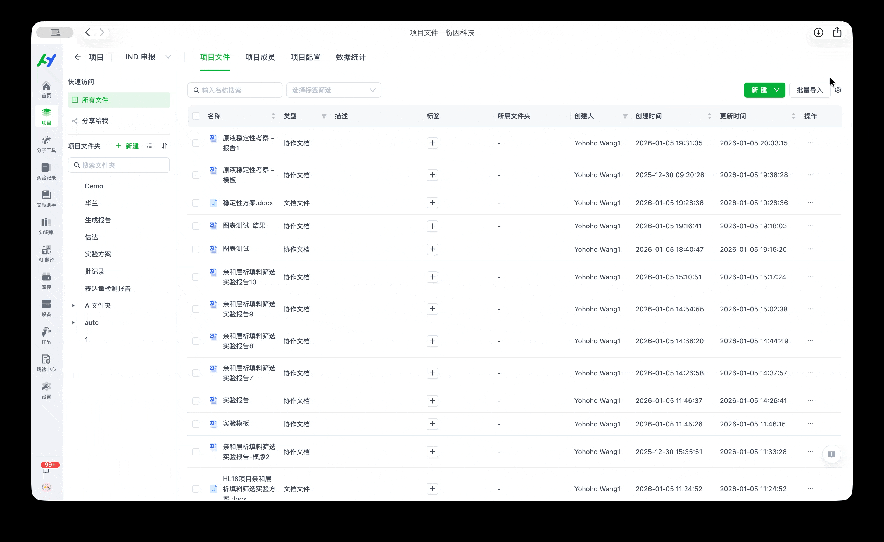Image resolution: width=884 pixels, height=542 pixels.
Task: Open 实验记录 from the left sidebar
Action: (x=46, y=171)
